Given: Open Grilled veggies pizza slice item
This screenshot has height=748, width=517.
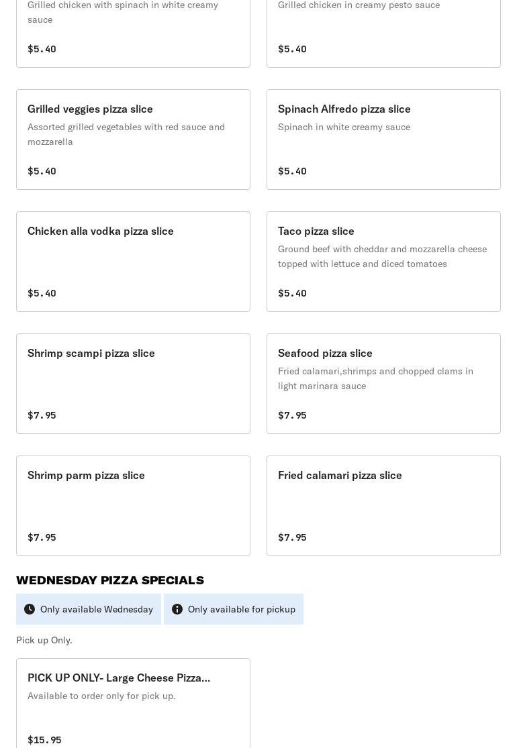Looking at the screenshot, I should 133,140.
